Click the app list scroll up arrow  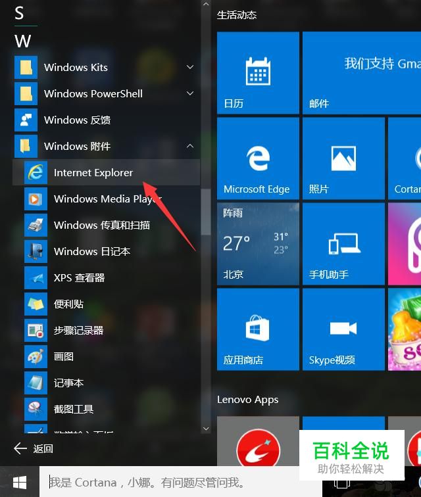click(x=206, y=4)
